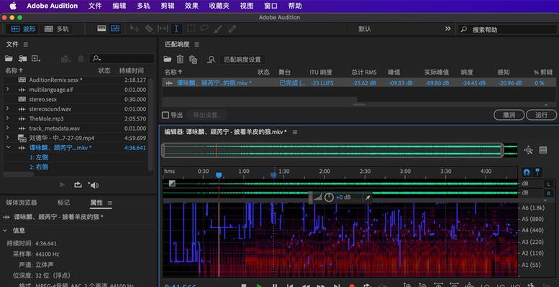Click the Open File folder icon in 文件 panel
Viewport: 559px width, 287px height.
[x=9, y=59]
